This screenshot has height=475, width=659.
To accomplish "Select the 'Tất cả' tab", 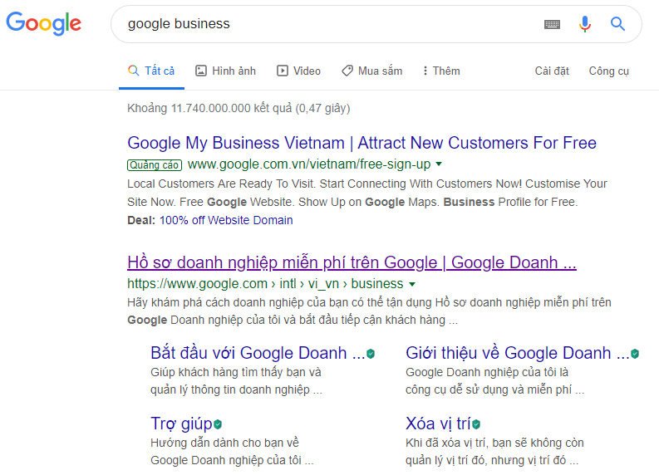I will 151,71.
